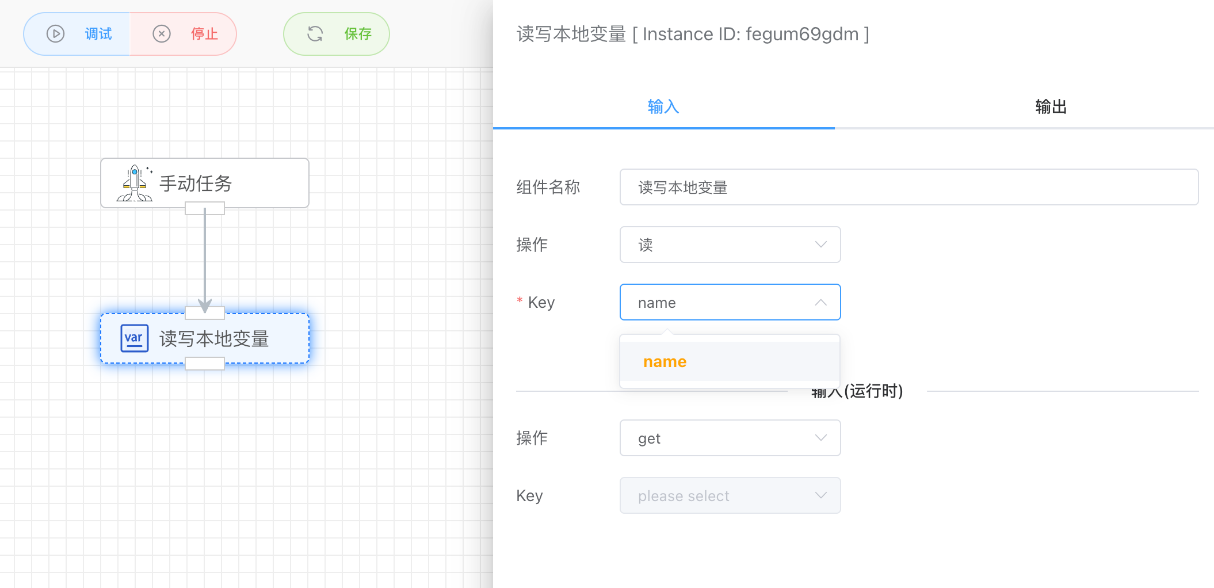Image resolution: width=1214 pixels, height=588 pixels.
Task: Select the 读写本地变量 node label
Action: 214,339
